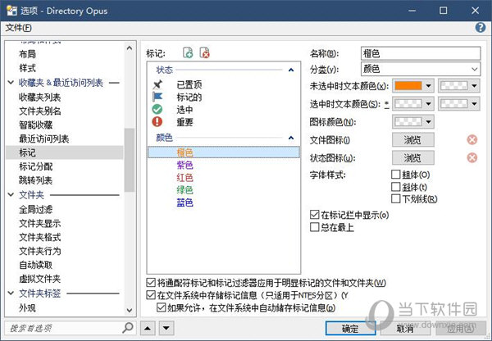This screenshot has width=492, height=341.
Task: Toggle 下划线 underline checkbox
Action: (396, 198)
